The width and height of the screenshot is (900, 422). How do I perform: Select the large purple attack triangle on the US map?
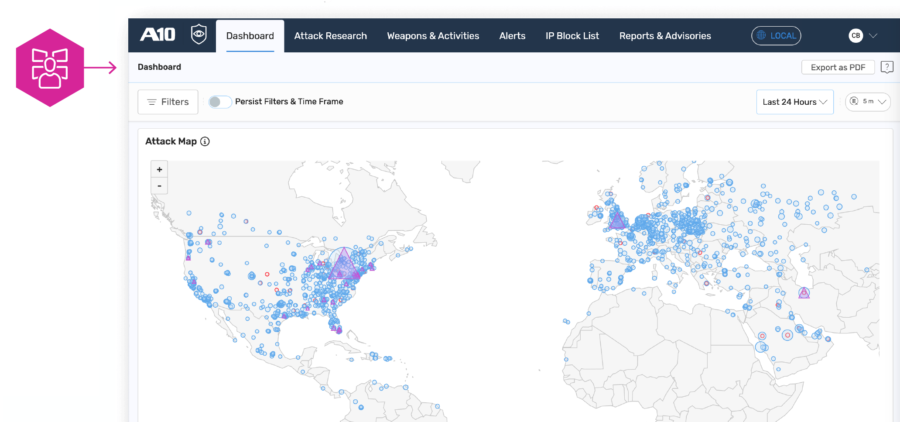tap(344, 262)
